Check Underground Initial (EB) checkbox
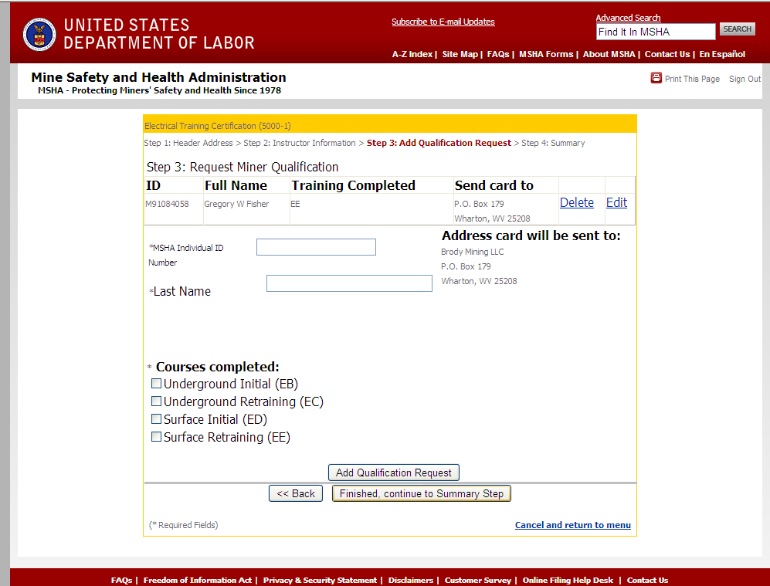The height and width of the screenshot is (586, 770). (x=156, y=383)
